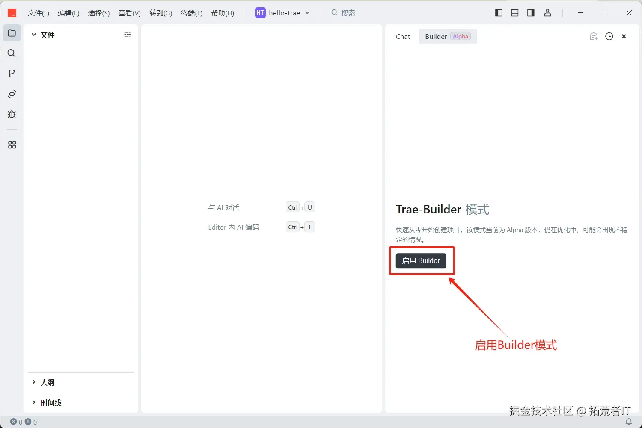Open the user account icon
This screenshot has height=428, width=642.
pyautogui.click(x=547, y=13)
